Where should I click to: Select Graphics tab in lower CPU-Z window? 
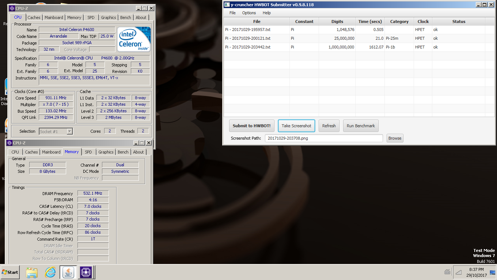point(106,152)
